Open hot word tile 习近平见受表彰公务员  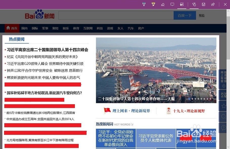point(156,138)
